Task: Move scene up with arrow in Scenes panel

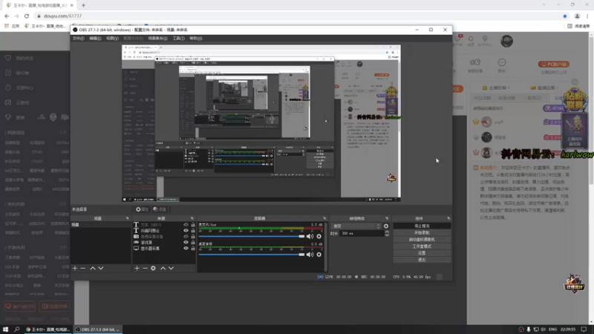Action: tap(92, 268)
